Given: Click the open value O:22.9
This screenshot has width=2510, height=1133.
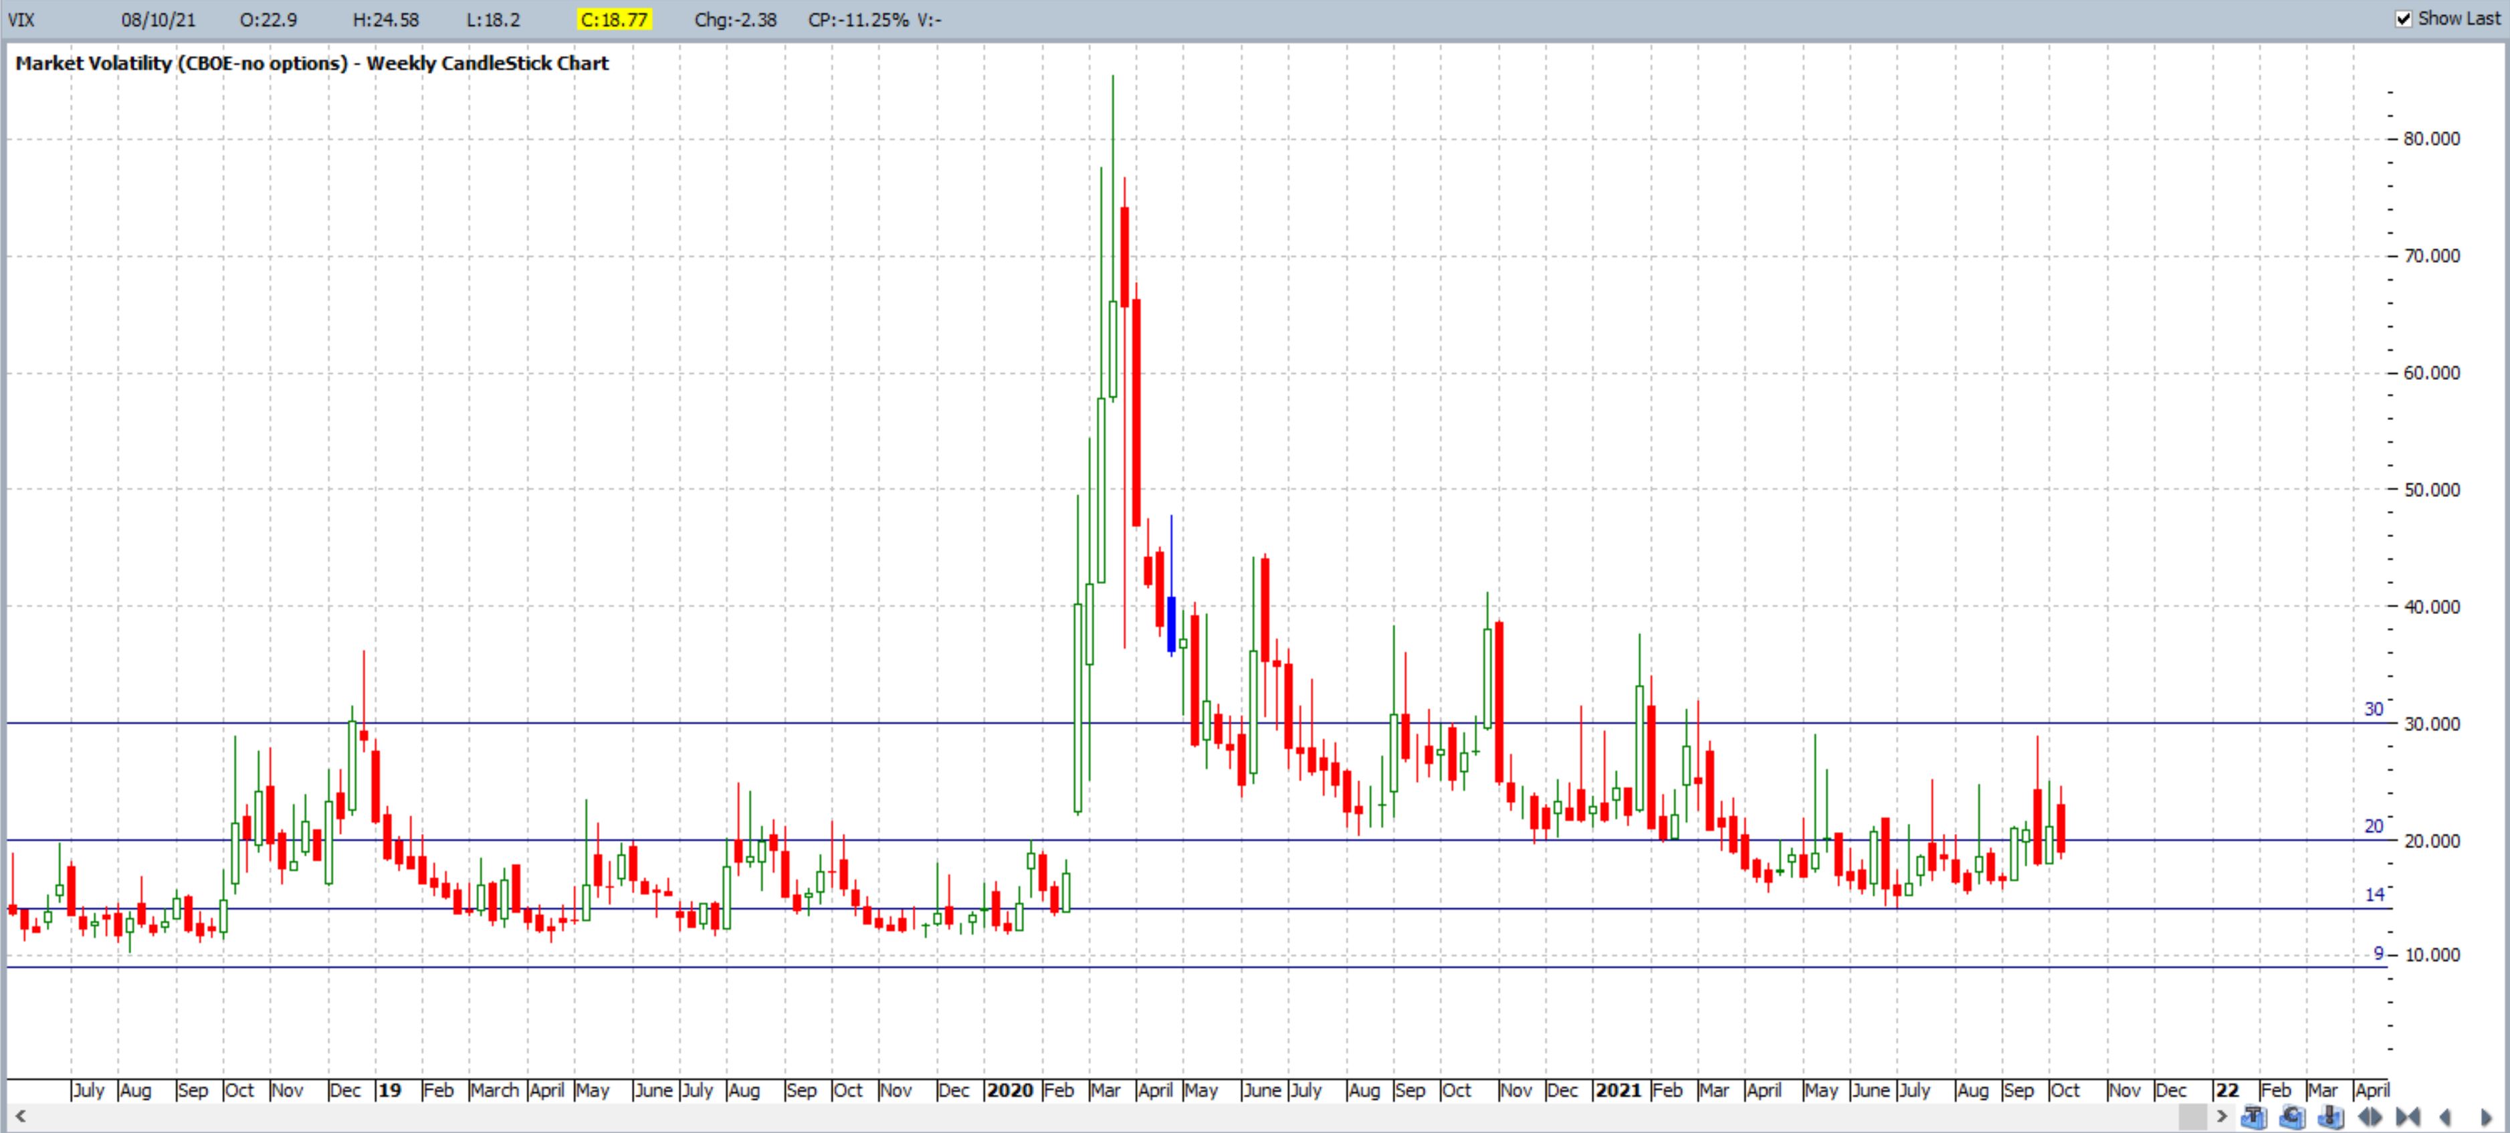Looking at the screenshot, I should coord(268,19).
